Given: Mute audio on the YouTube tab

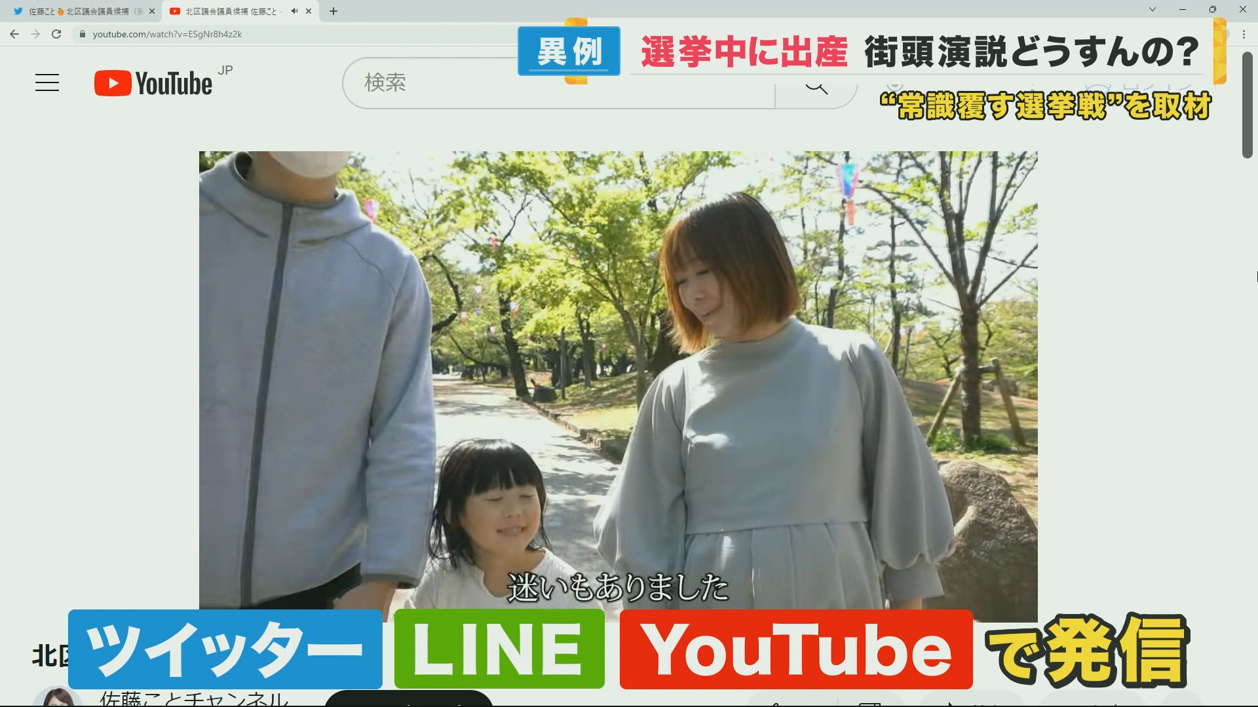Looking at the screenshot, I should [x=294, y=11].
